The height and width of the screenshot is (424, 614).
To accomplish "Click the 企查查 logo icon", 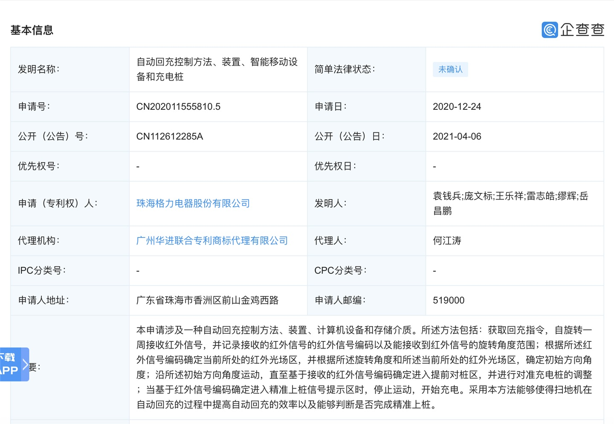I will [550, 30].
